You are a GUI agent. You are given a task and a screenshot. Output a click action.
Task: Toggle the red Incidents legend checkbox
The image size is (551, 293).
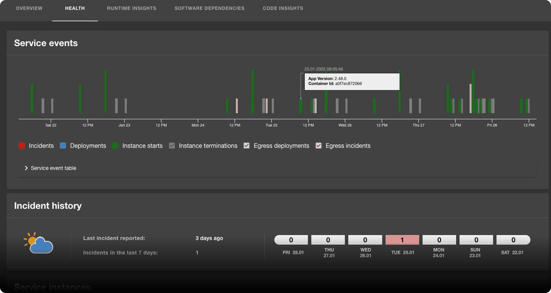pyautogui.click(x=22, y=146)
